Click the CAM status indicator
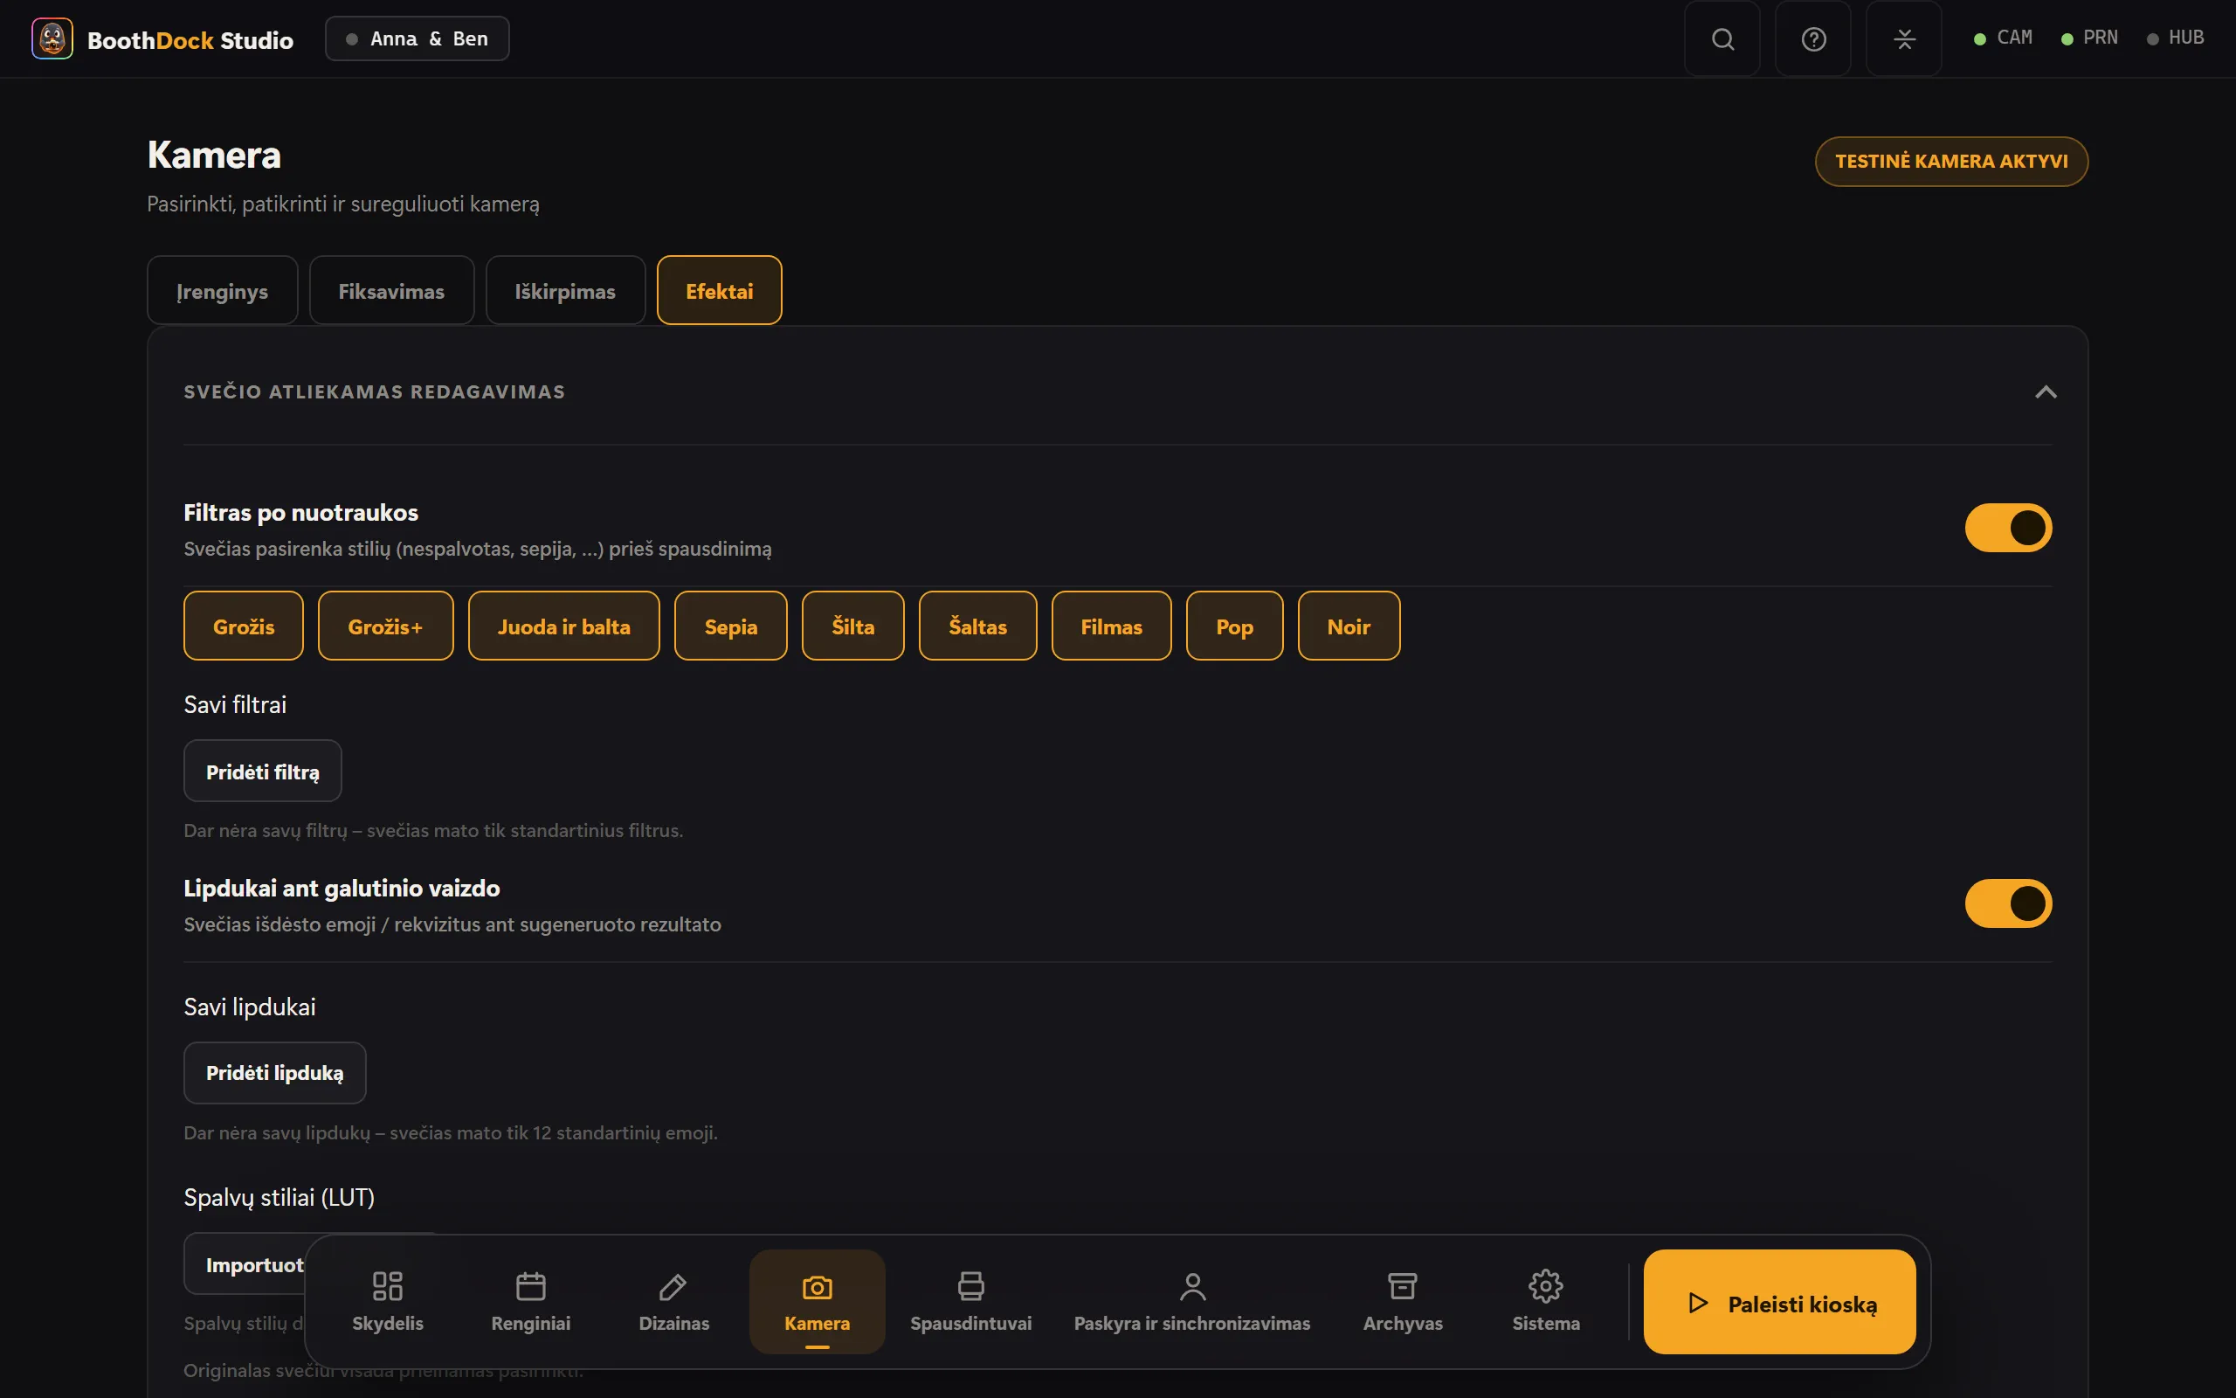 [x=2003, y=38]
